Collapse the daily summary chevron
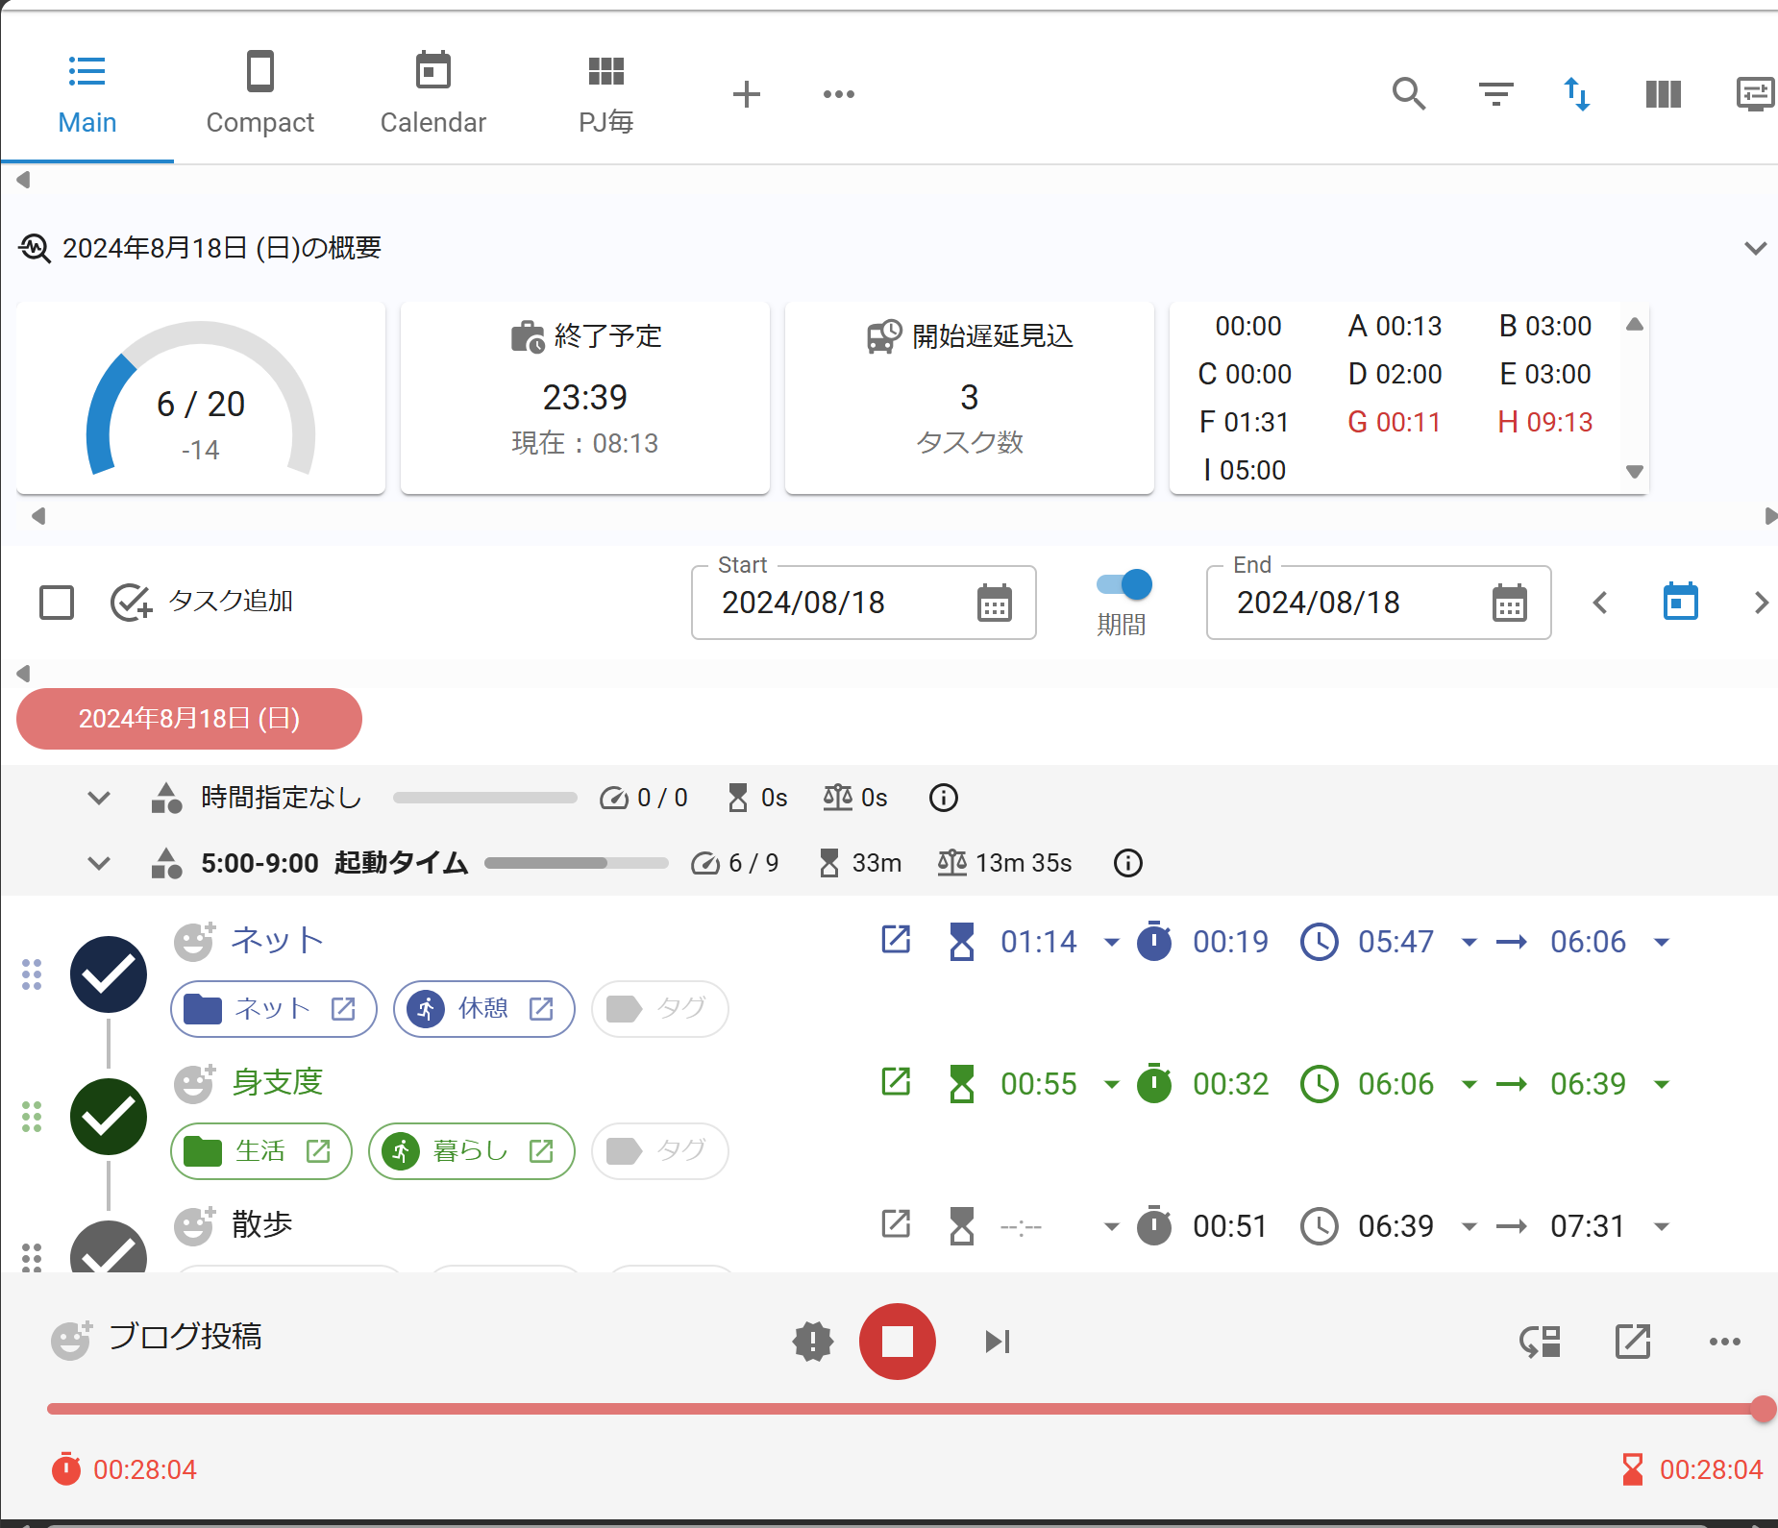Viewport: 1778px width, 1528px height. click(x=1756, y=249)
